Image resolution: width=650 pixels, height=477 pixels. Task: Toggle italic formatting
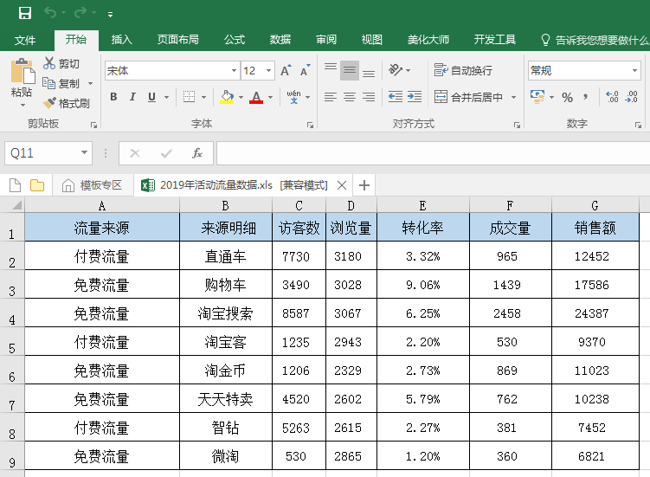[x=132, y=97]
